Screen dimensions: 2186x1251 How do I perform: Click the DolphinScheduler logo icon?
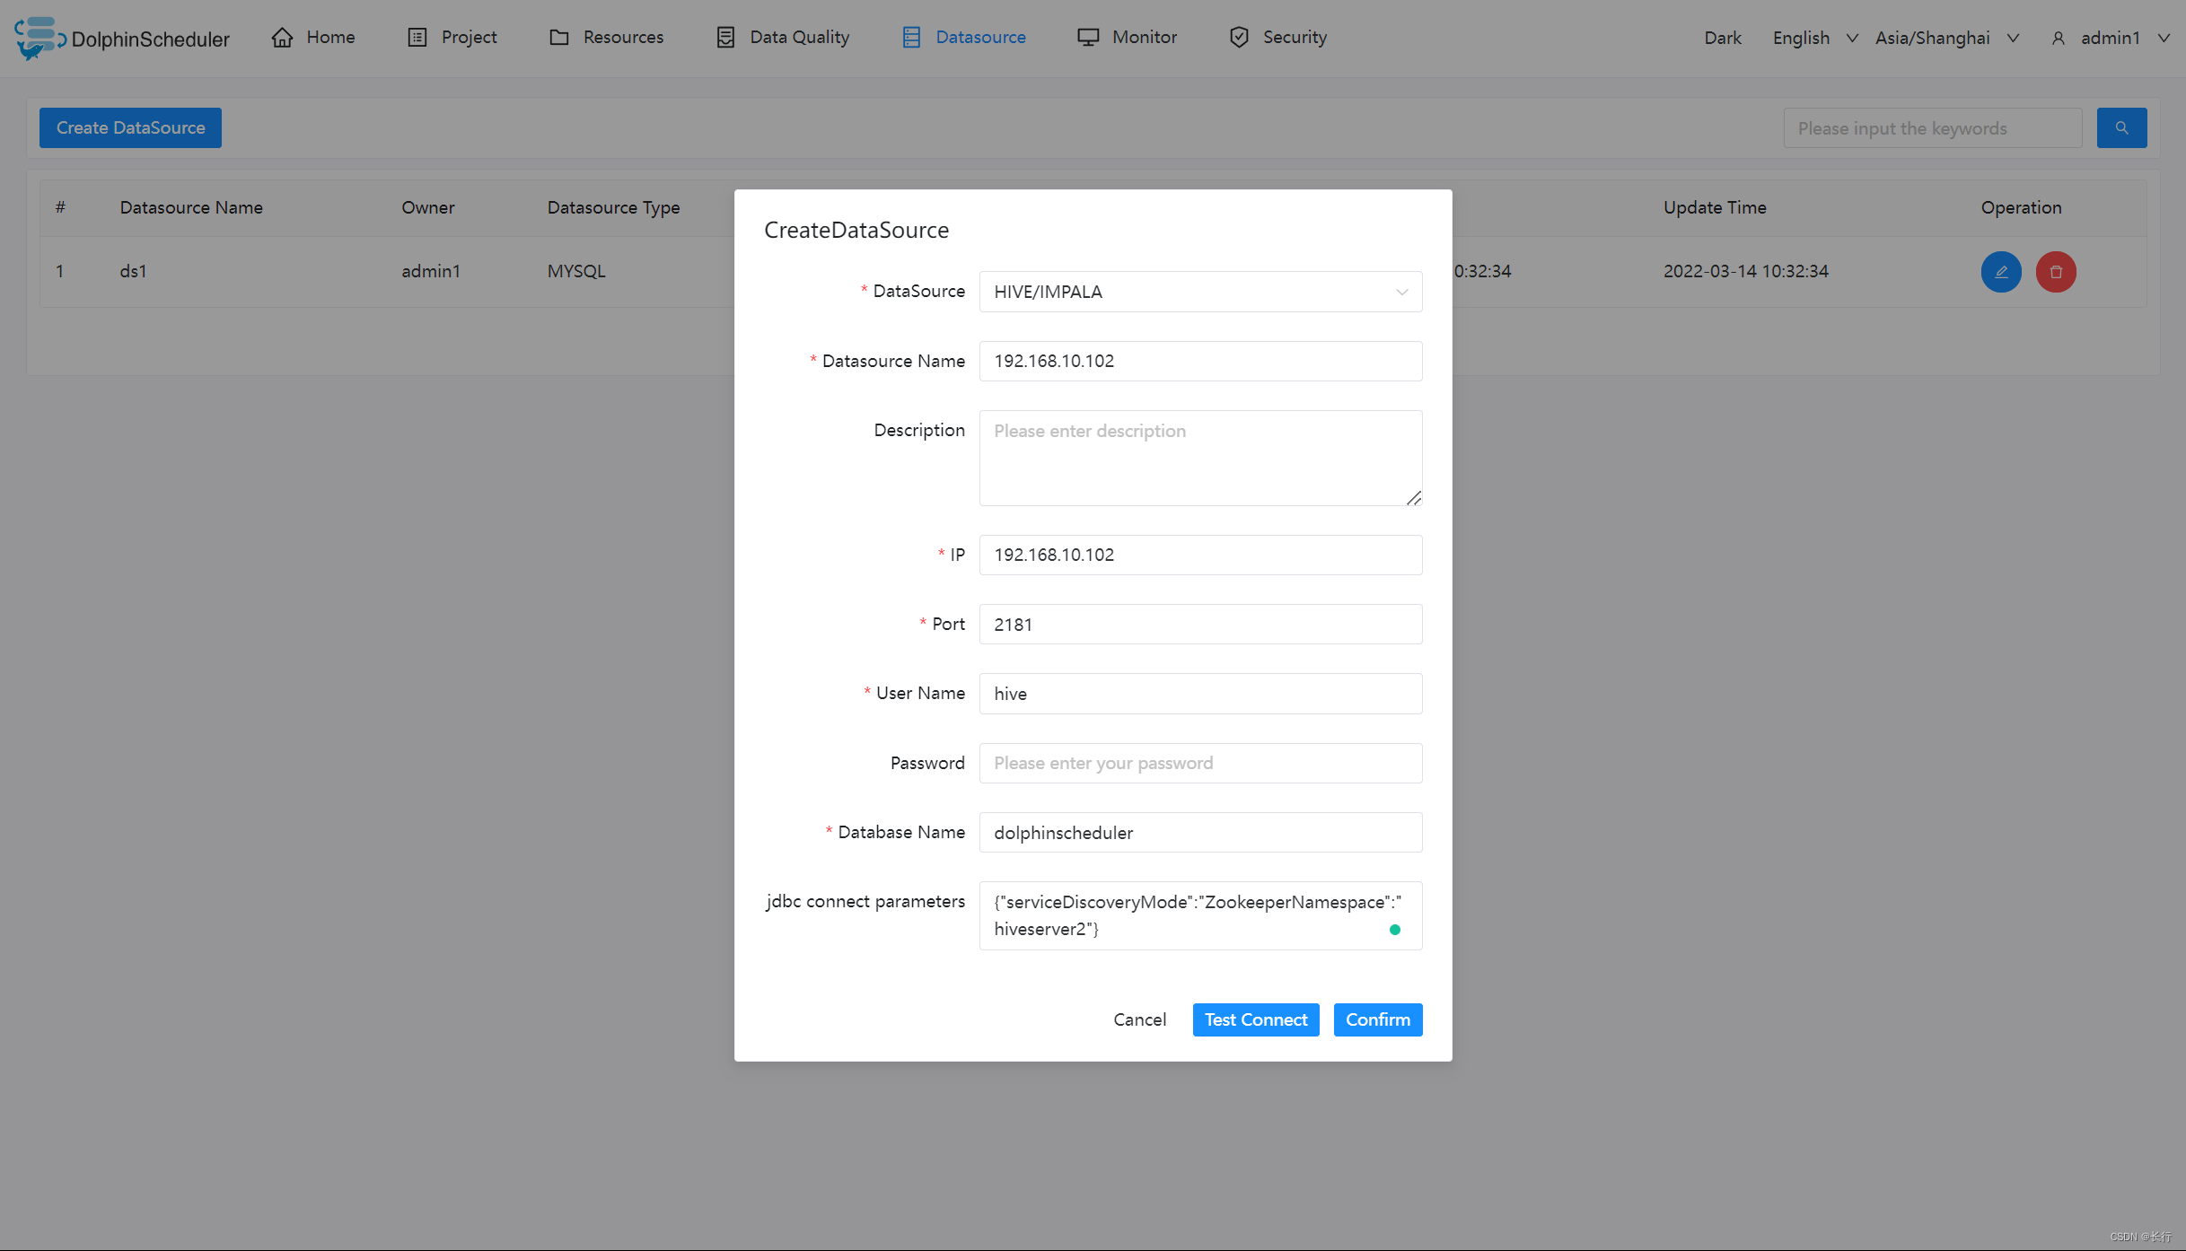tap(38, 38)
